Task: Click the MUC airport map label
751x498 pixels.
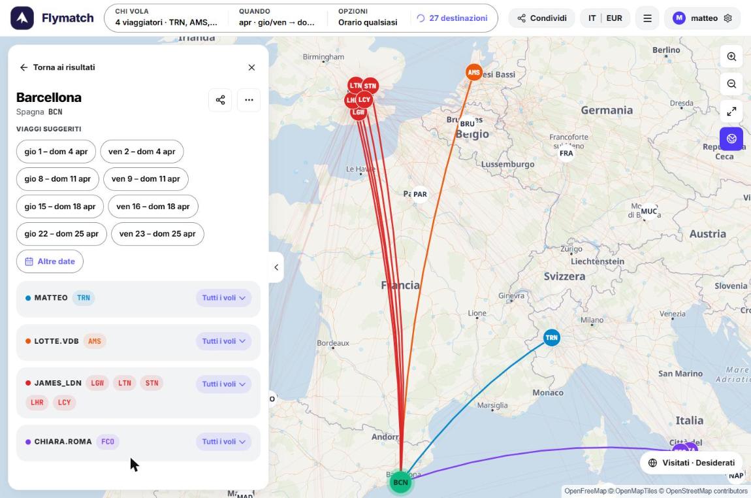Action: tap(648, 211)
